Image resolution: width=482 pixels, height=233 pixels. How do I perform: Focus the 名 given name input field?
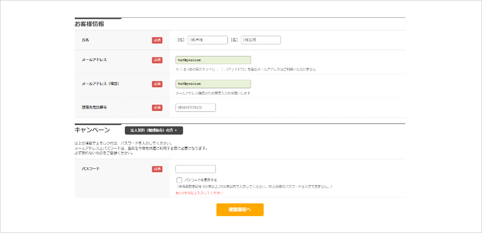(261, 40)
